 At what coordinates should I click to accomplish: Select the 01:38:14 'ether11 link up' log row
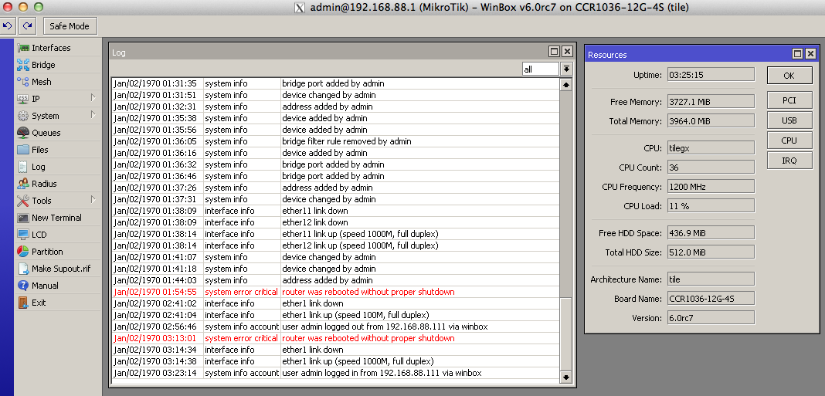336,234
